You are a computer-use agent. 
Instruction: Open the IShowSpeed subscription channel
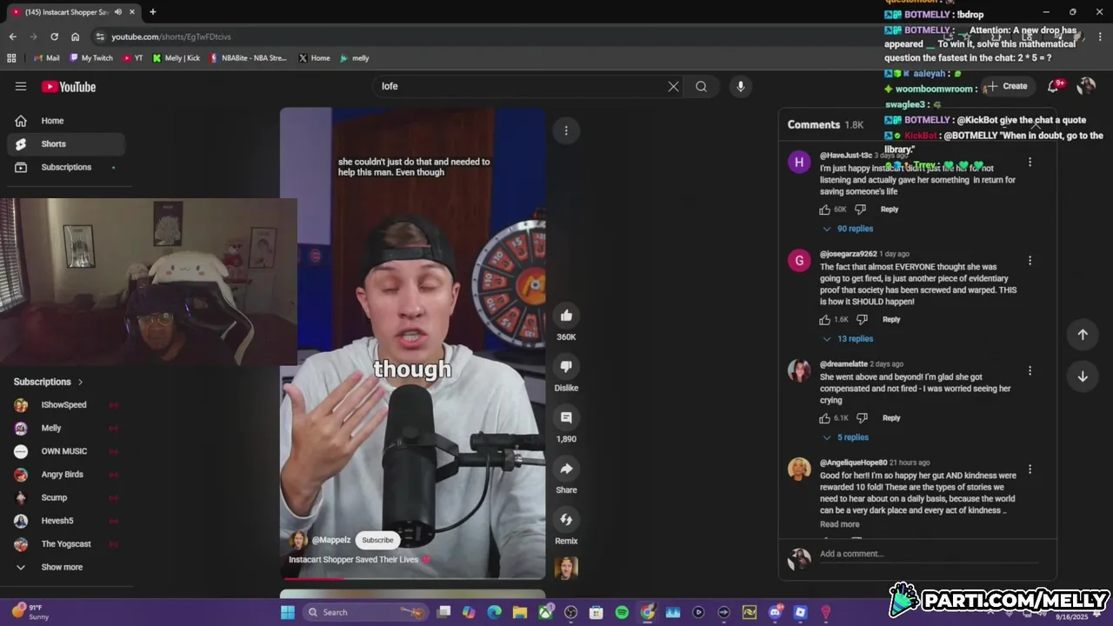(x=66, y=405)
